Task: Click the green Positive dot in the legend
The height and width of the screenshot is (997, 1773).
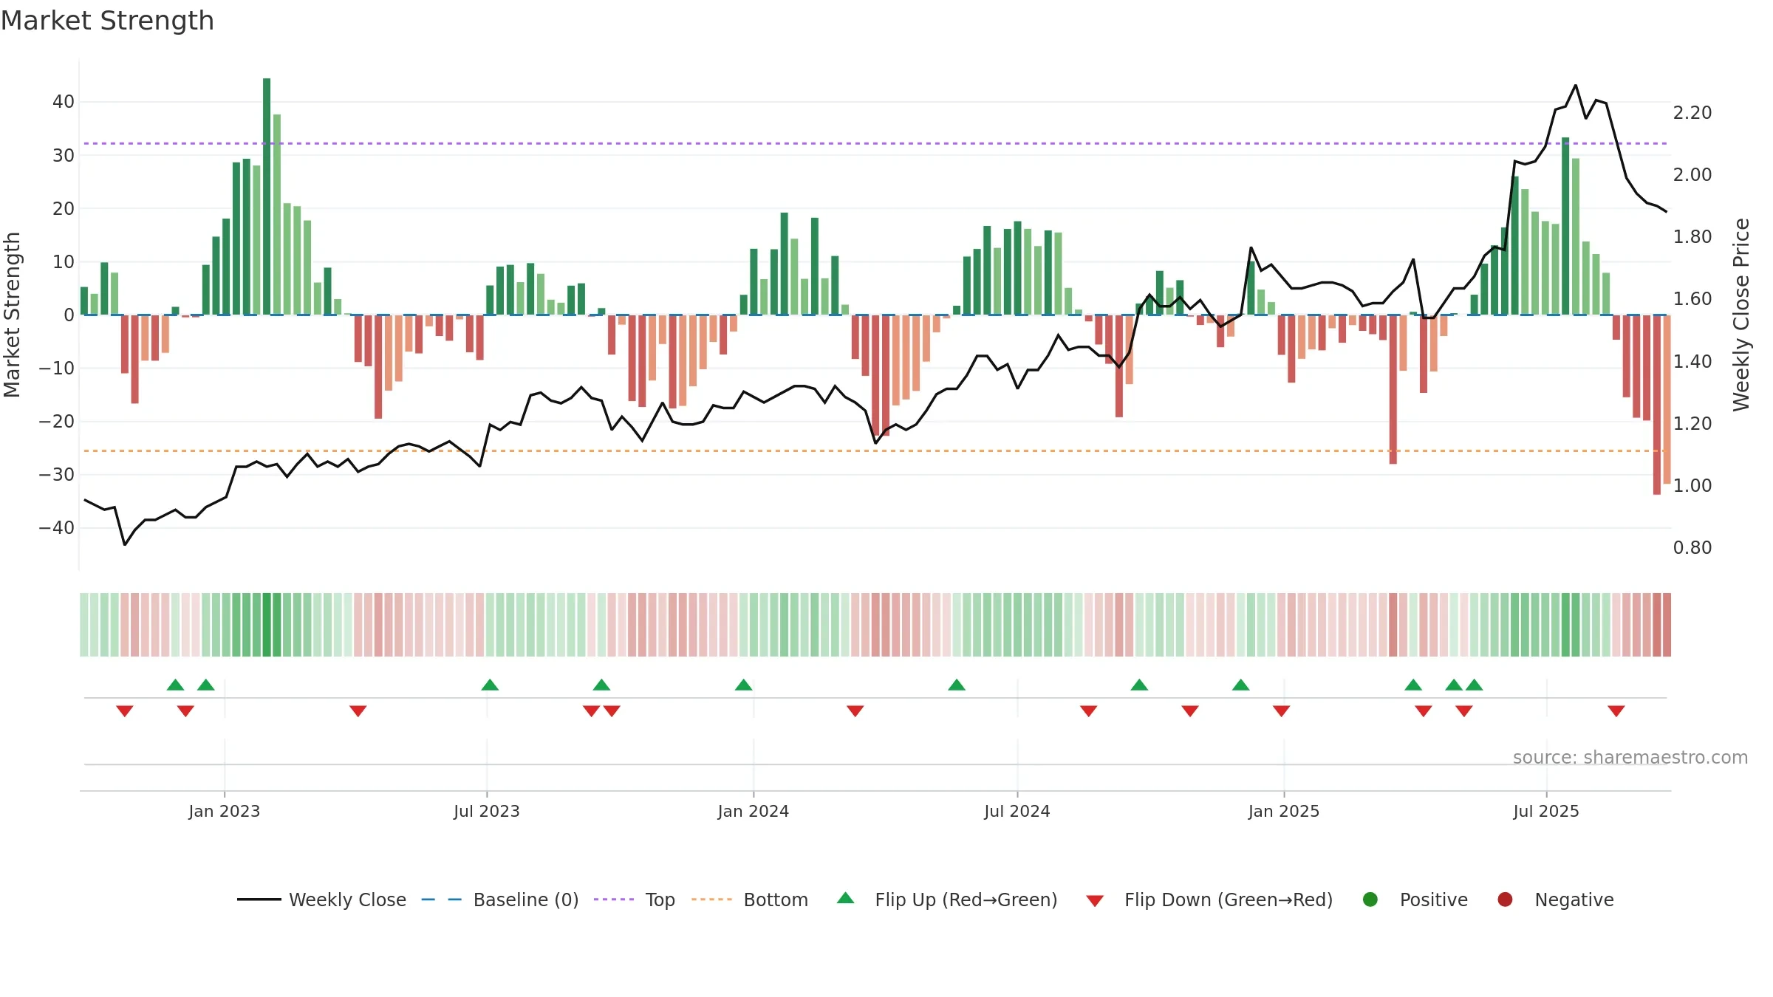Action: [x=1370, y=900]
